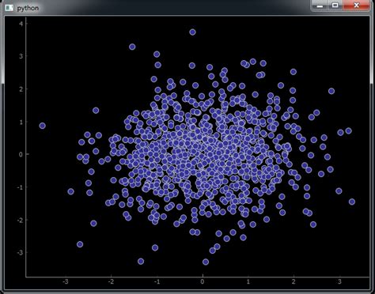Click the '1' tick label on the vertical axis

pyautogui.click(x=21, y=122)
